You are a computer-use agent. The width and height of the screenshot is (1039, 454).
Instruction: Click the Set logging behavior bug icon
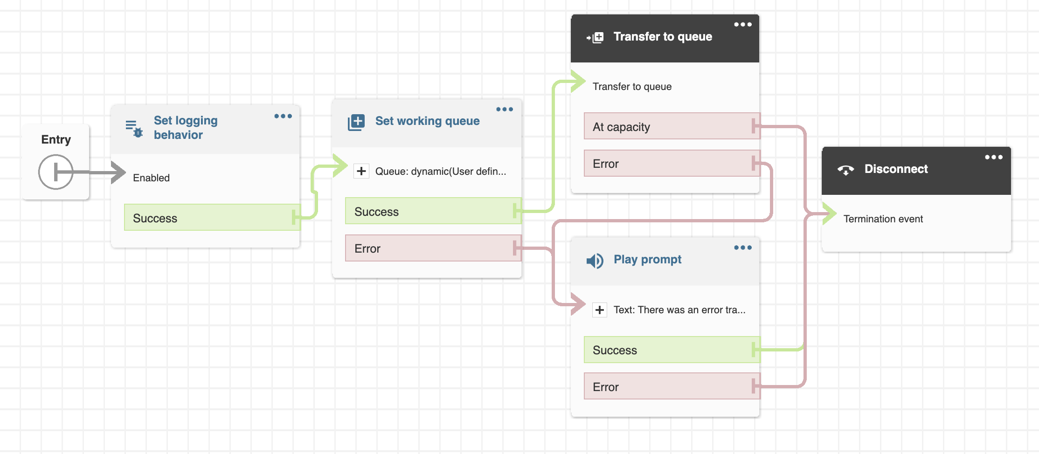[x=134, y=128]
